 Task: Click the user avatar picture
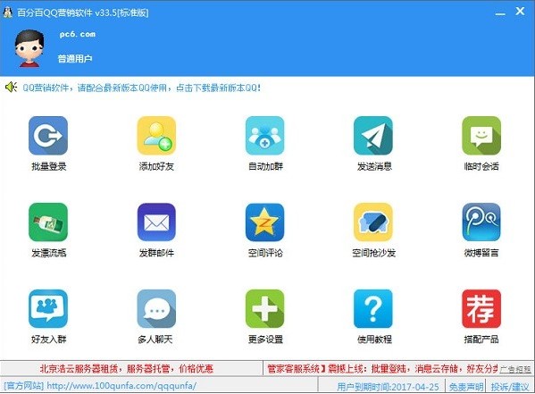(29, 48)
